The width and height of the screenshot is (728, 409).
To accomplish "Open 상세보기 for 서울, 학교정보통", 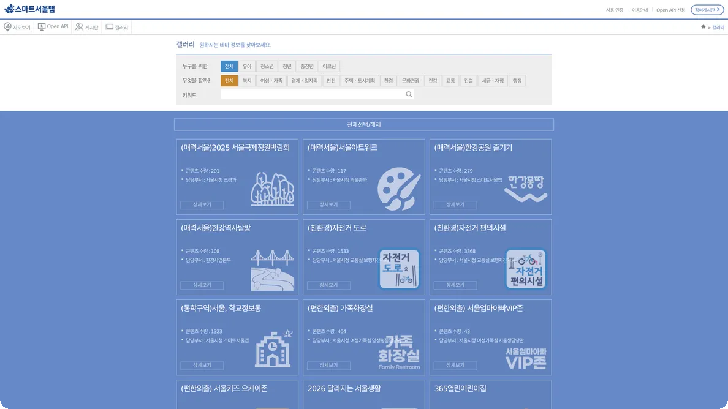I will (202, 365).
